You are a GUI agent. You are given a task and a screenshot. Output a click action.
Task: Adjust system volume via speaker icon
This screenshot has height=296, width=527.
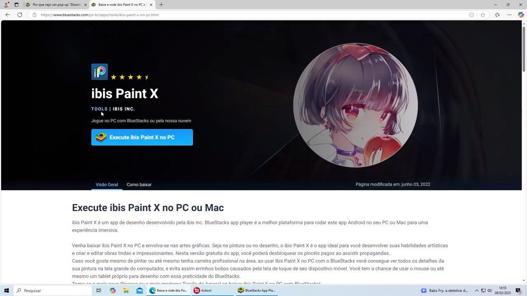click(489, 290)
